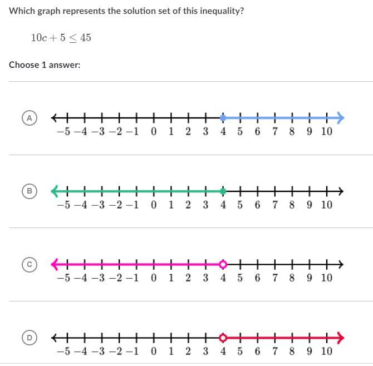This screenshot has height=366, width=373.
Task: Choose option C radio button
Action: pos(30,265)
